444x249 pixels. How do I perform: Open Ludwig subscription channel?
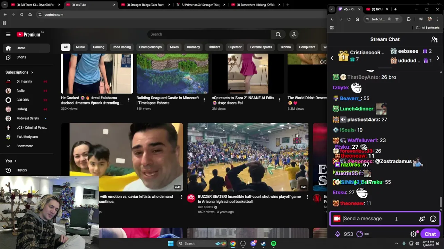(x=26, y=109)
